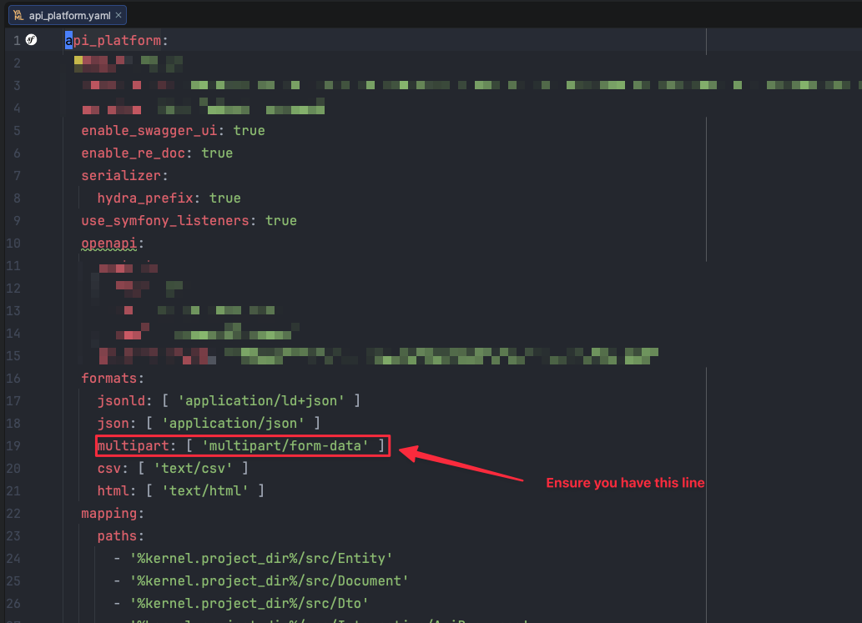Click the formats key on line 16
Viewport: 862px width, 623px height.
(x=108, y=378)
